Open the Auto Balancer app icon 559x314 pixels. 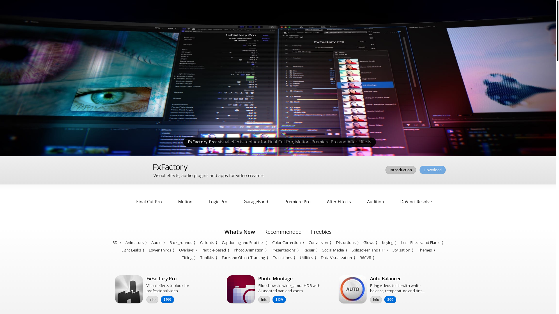(353, 289)
